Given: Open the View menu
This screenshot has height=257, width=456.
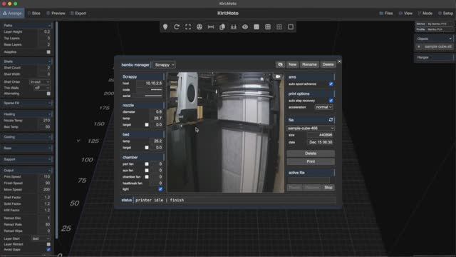Looking at the screenshot, I should (x=405, y=14).
